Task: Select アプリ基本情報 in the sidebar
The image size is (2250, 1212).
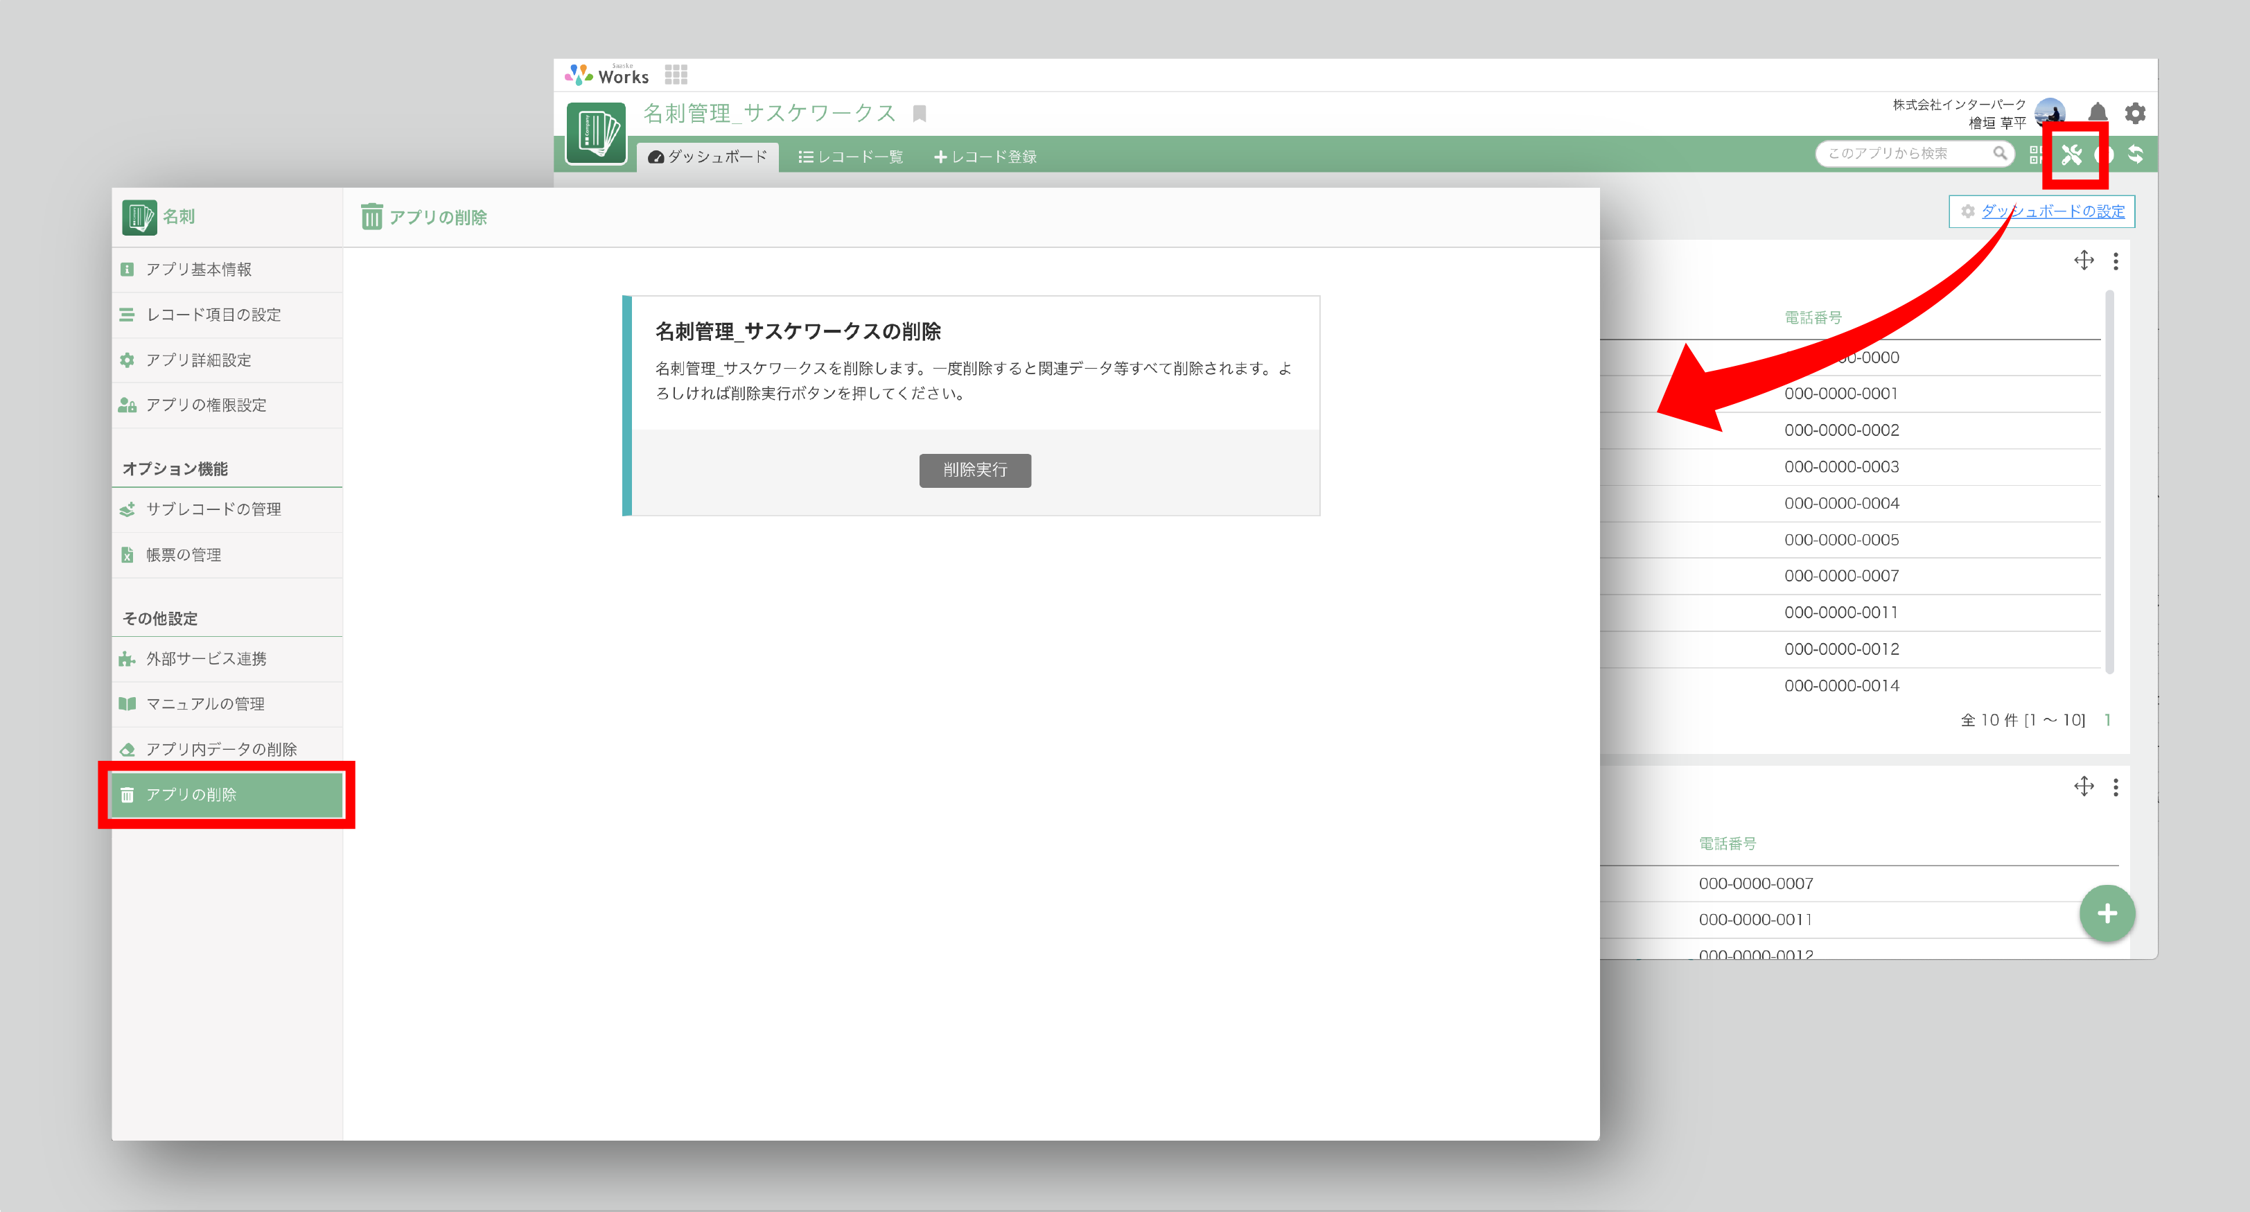Action: point(198,270)
